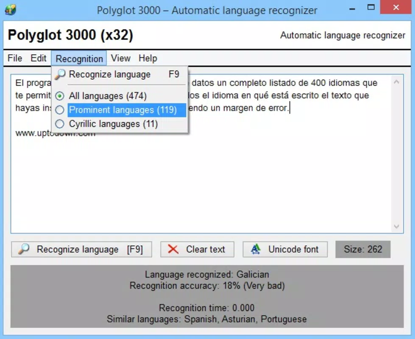Click the 'Polyglot 3000 (x32)' heading

70,35
